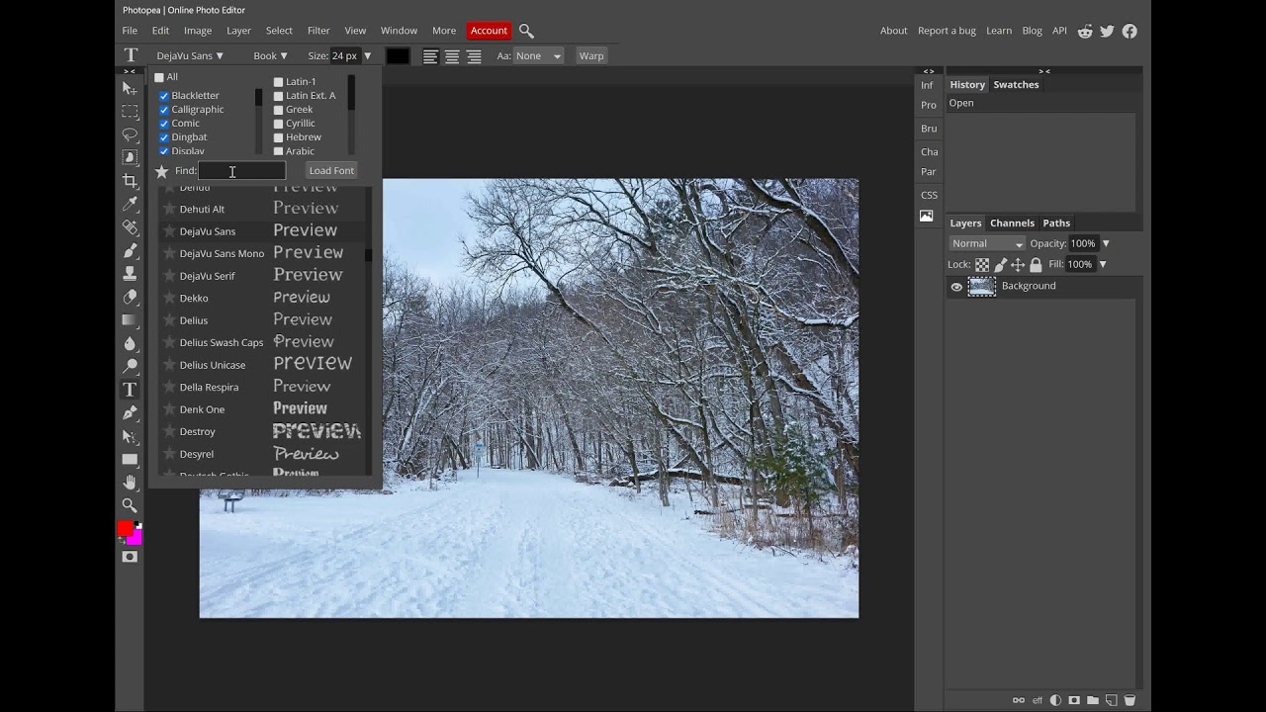Open the Fill slider dropdown arrow
Image resolution: width=1266 pixels, height=712 pixels.
pyautogui.click(x=1103, y=265)
